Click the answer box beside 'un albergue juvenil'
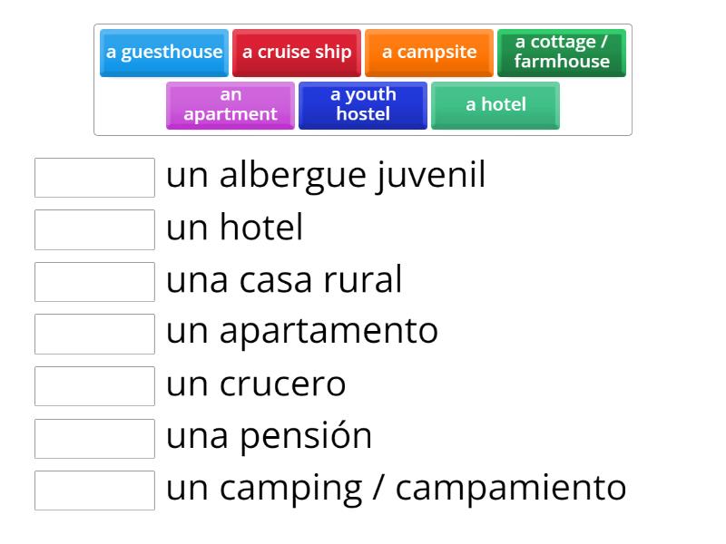The width and height of the screenshot is (726, 544). tap(94, 178)
